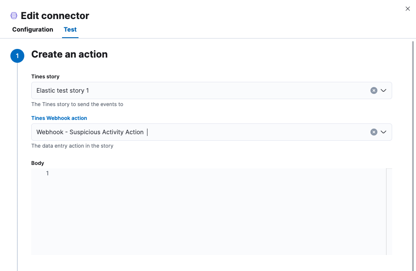Click the Create an action heading
Image resolution: width=416 pixels, height=271 pixels.
coord(69,54)
